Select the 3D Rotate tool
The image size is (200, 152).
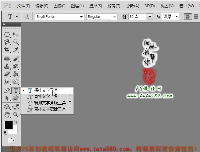click(7, 107)
